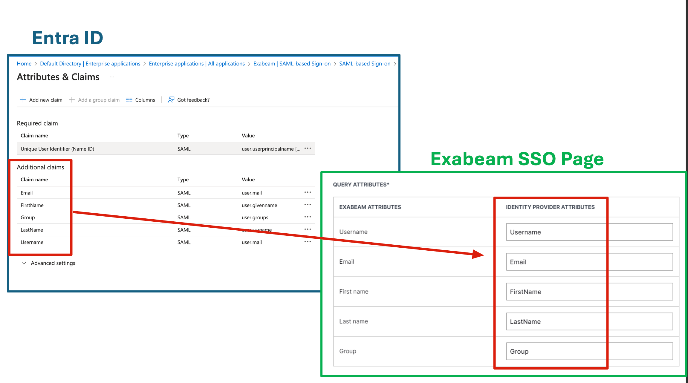Screen dimensions: 688x383
Task: Click the Got feedback person icon
Action: (x=171, y=100)
